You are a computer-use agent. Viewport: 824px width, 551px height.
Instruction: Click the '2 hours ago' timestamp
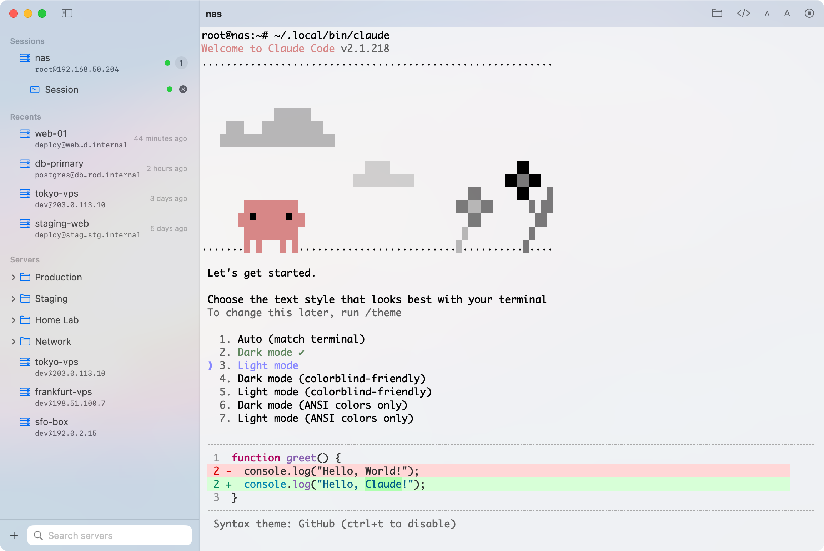[167, 168]
